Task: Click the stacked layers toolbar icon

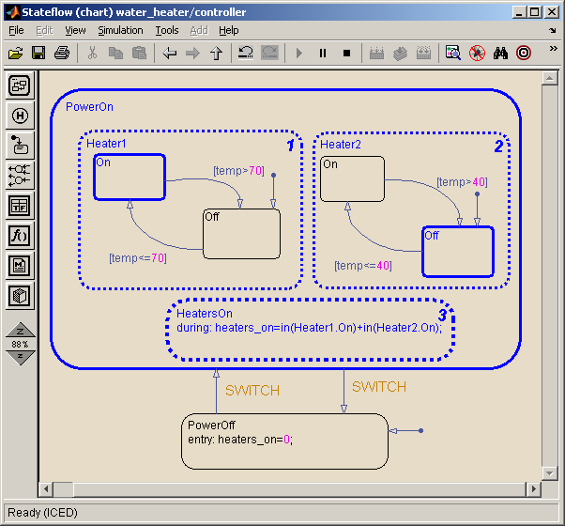Action: coord(400,54)
